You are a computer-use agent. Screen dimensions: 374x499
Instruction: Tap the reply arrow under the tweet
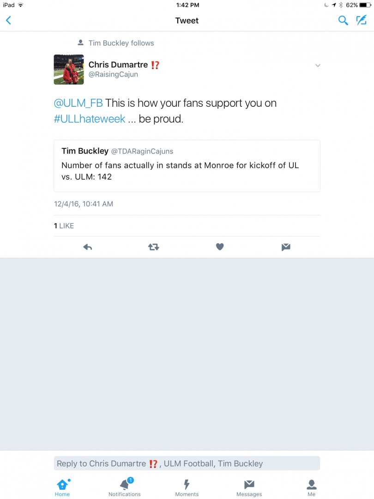coord(88,247)
